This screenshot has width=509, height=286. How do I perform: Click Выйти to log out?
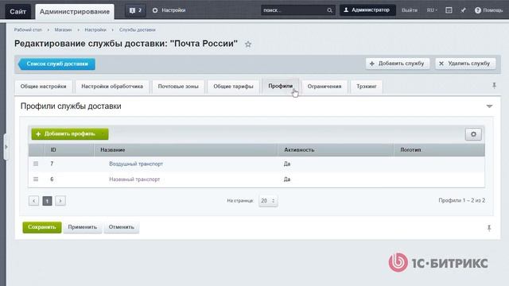coord(410,10)
